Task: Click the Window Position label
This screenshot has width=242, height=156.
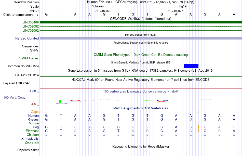Action: pyautogui.click(x=26, y=2)
